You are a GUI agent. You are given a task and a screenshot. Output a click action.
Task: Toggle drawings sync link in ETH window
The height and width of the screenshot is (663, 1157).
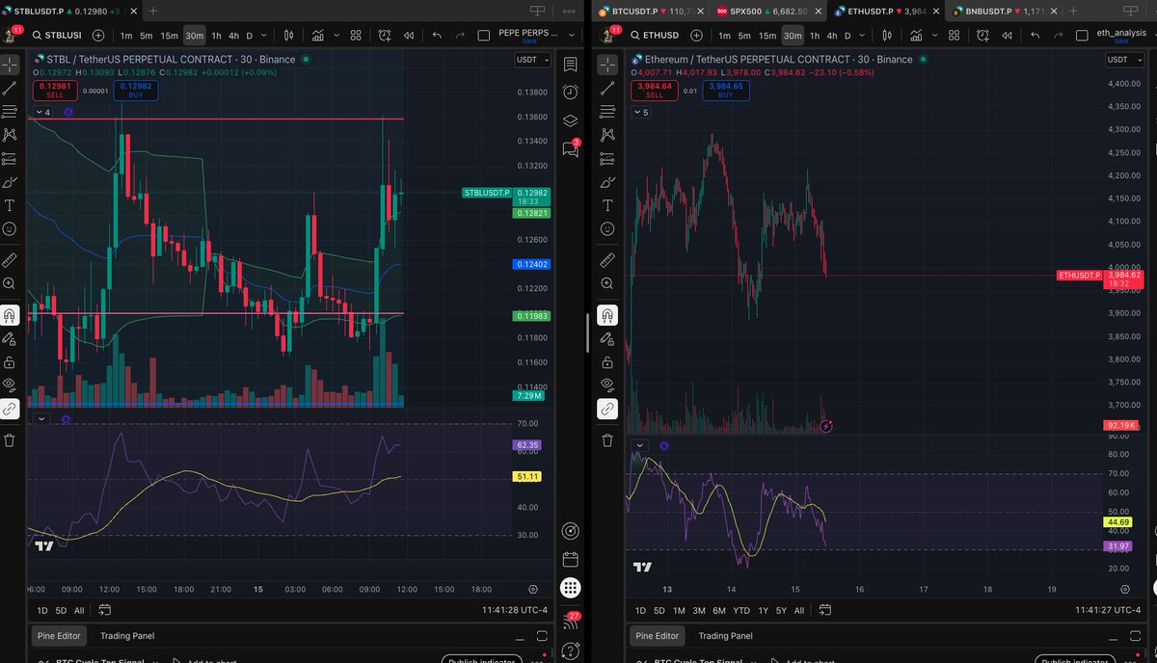607,409
